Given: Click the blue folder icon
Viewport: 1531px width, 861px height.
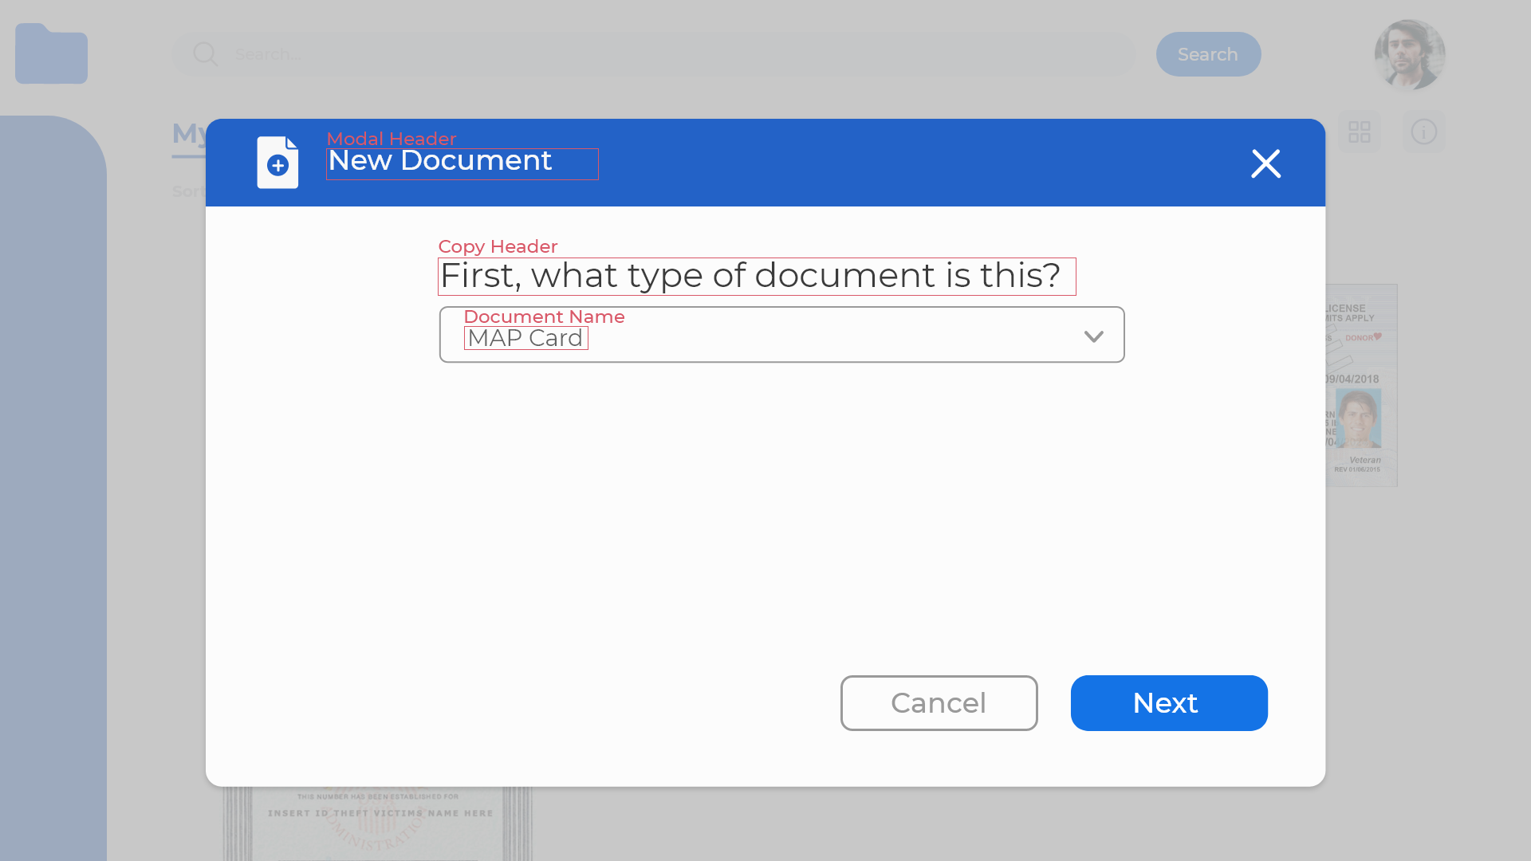Looking at the screenshot, I should click(51, 54).
